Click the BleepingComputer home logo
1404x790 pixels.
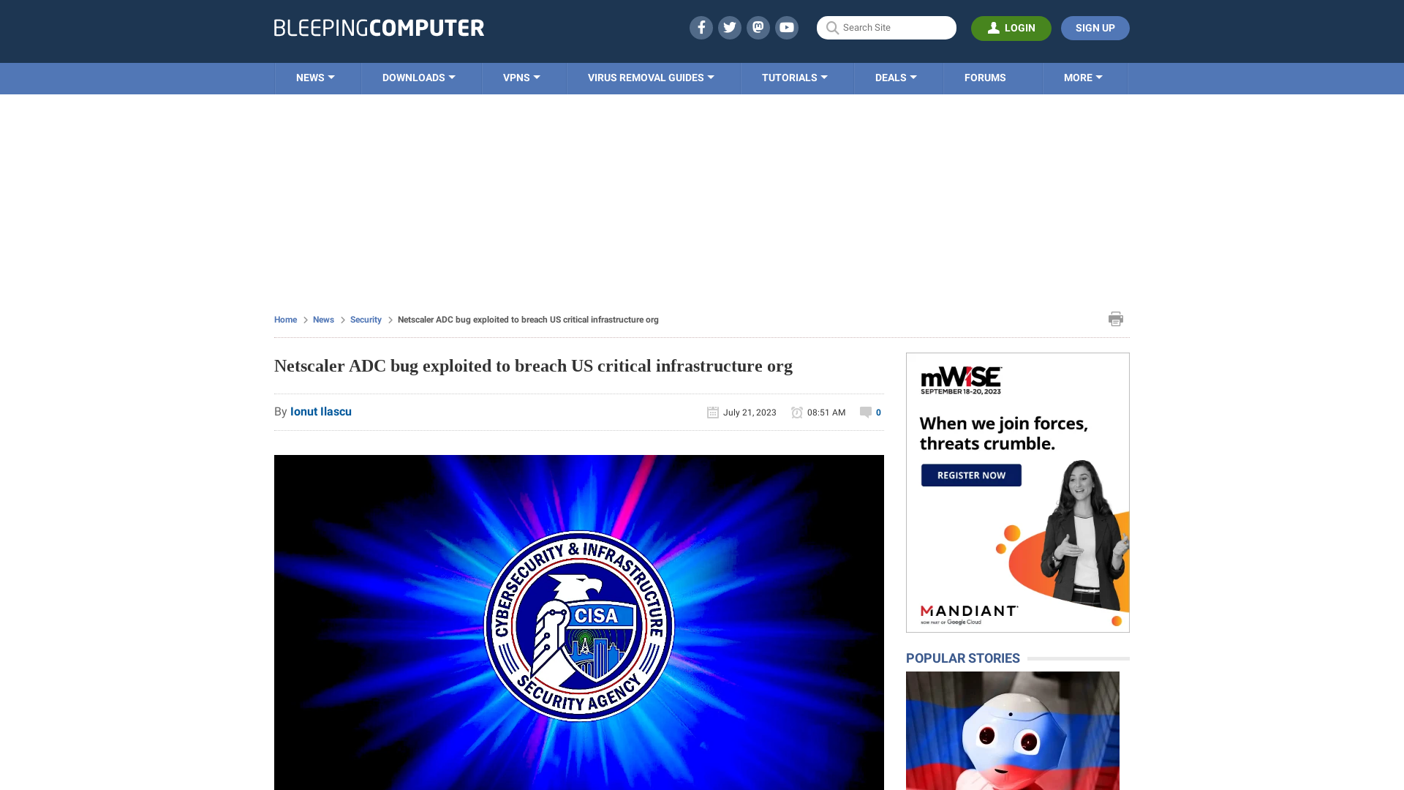point(378,26)
